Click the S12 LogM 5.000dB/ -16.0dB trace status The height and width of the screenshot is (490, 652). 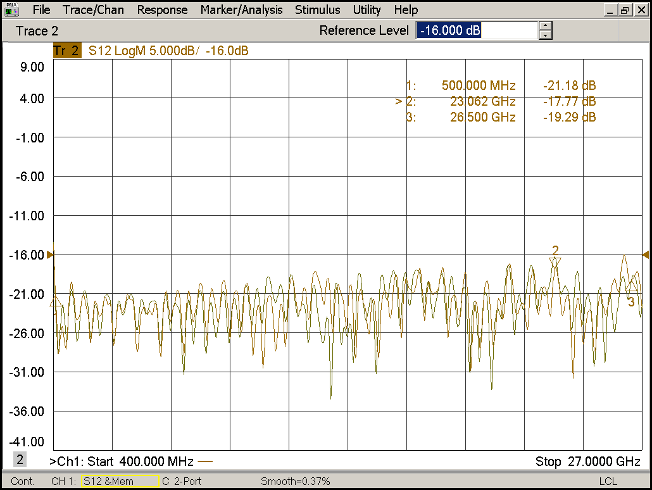click(x=168, y=51)
